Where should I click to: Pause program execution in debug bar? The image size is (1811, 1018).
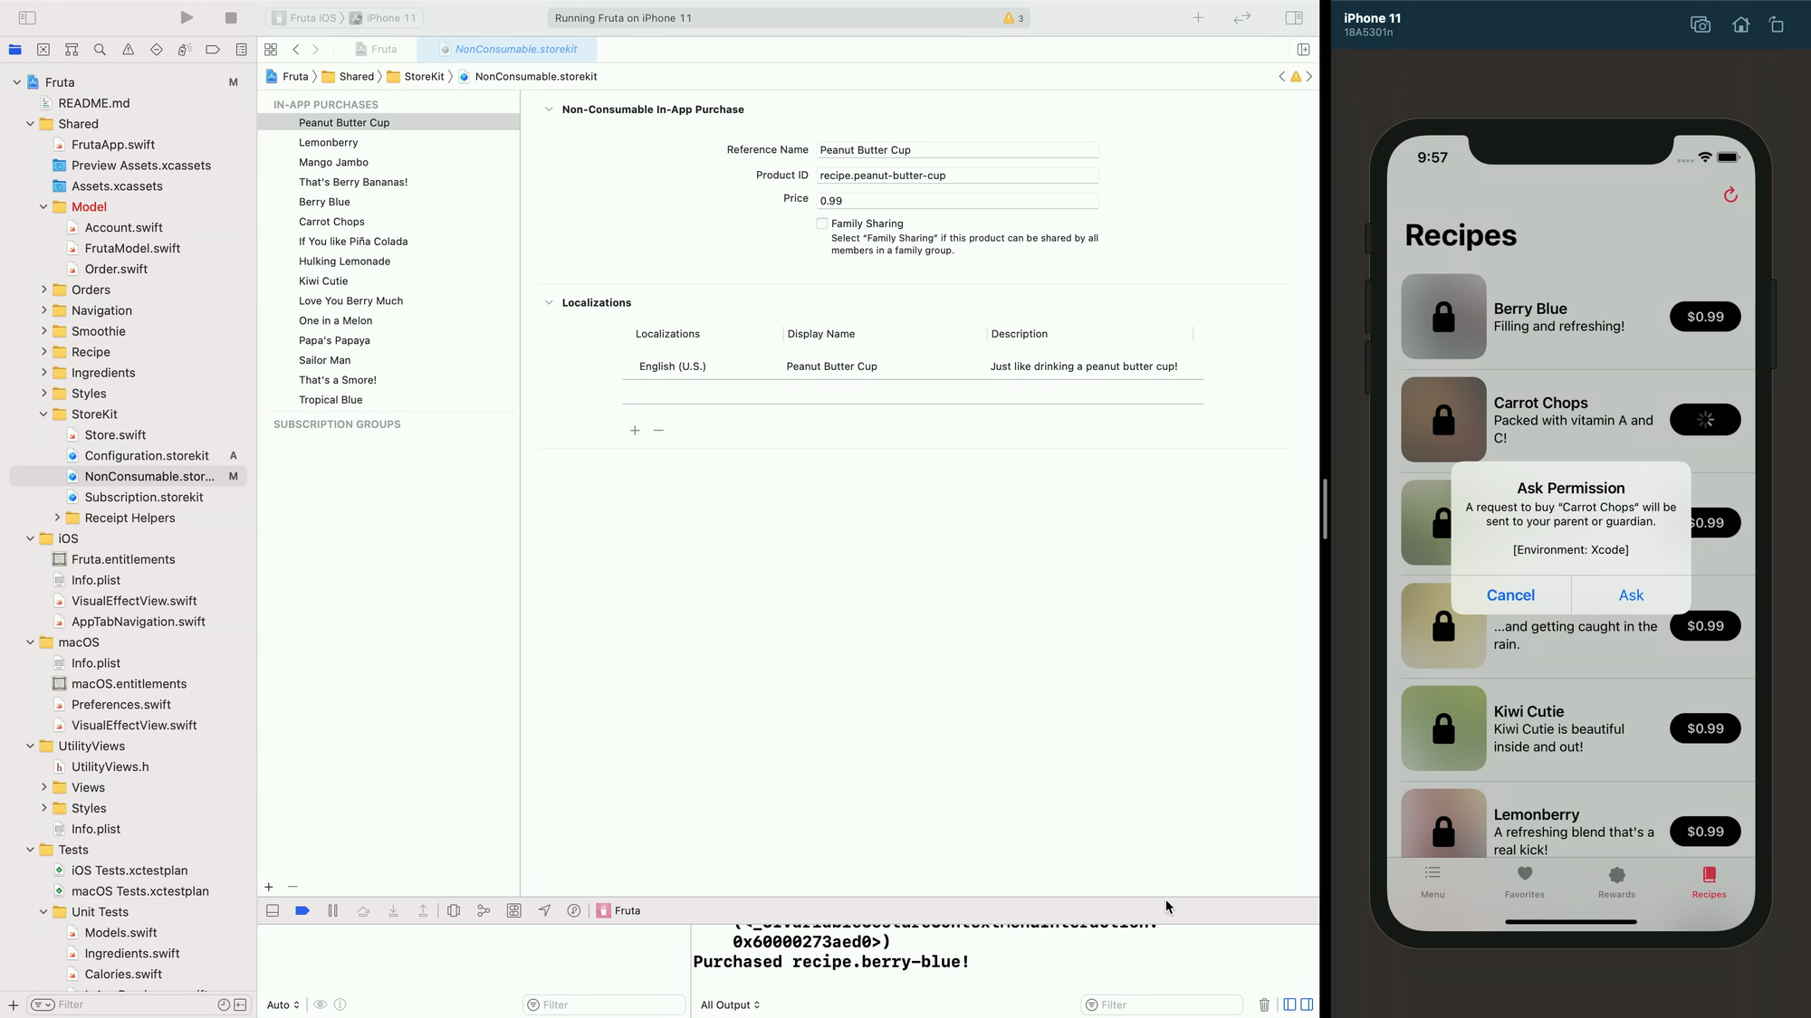point(332,910)
